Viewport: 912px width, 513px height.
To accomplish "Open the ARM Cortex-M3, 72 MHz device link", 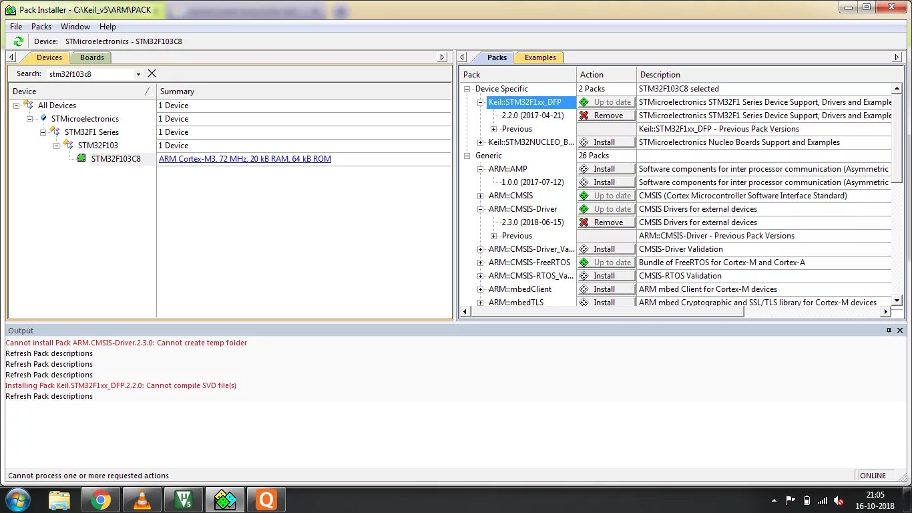I will 245,159.
